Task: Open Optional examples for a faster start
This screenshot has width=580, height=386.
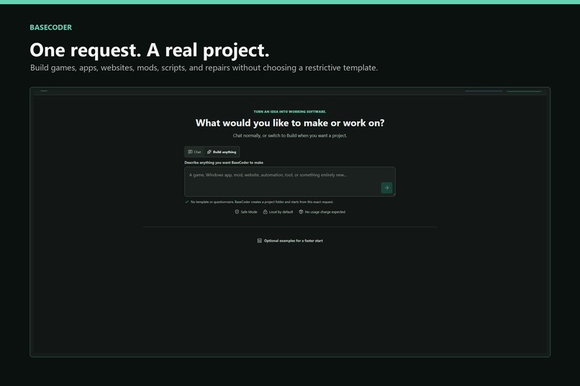Action: (290, 241)
